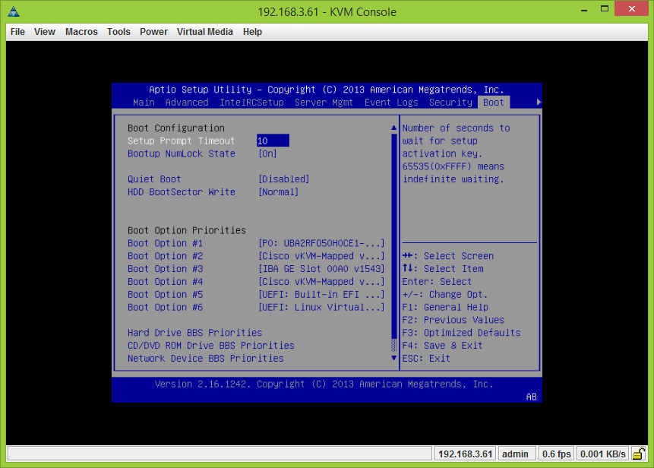Click the 192.168.3.61 IP address field

point(464,454)
